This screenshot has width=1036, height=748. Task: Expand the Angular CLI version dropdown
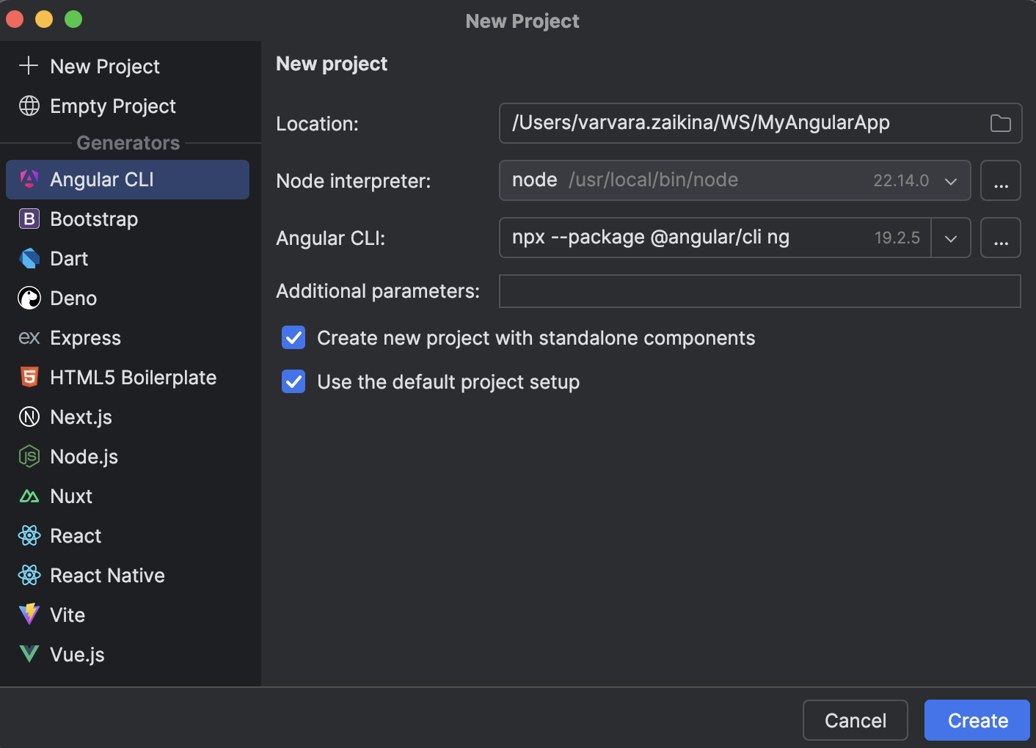[x=951, y=238]
